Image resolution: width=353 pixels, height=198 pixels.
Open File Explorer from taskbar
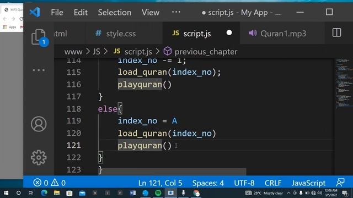pyautogui.click(x=57, y=193)
